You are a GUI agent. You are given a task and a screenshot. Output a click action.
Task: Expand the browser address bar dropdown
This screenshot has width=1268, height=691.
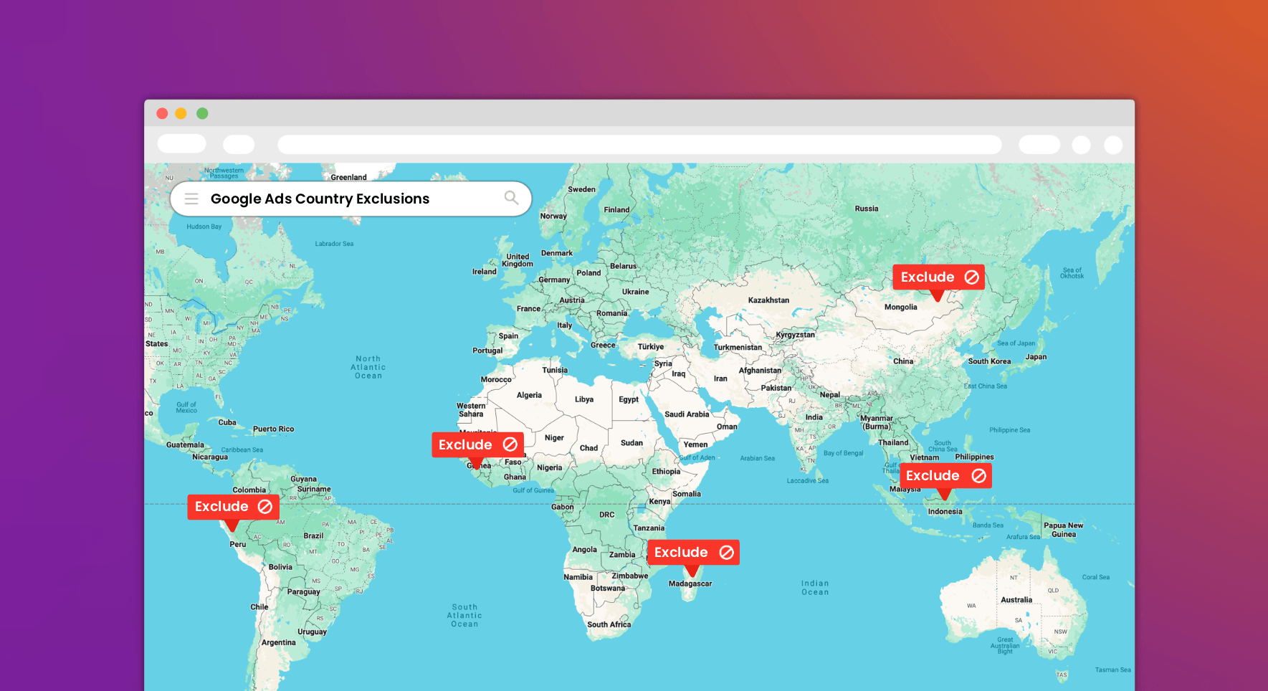(638, 144)
